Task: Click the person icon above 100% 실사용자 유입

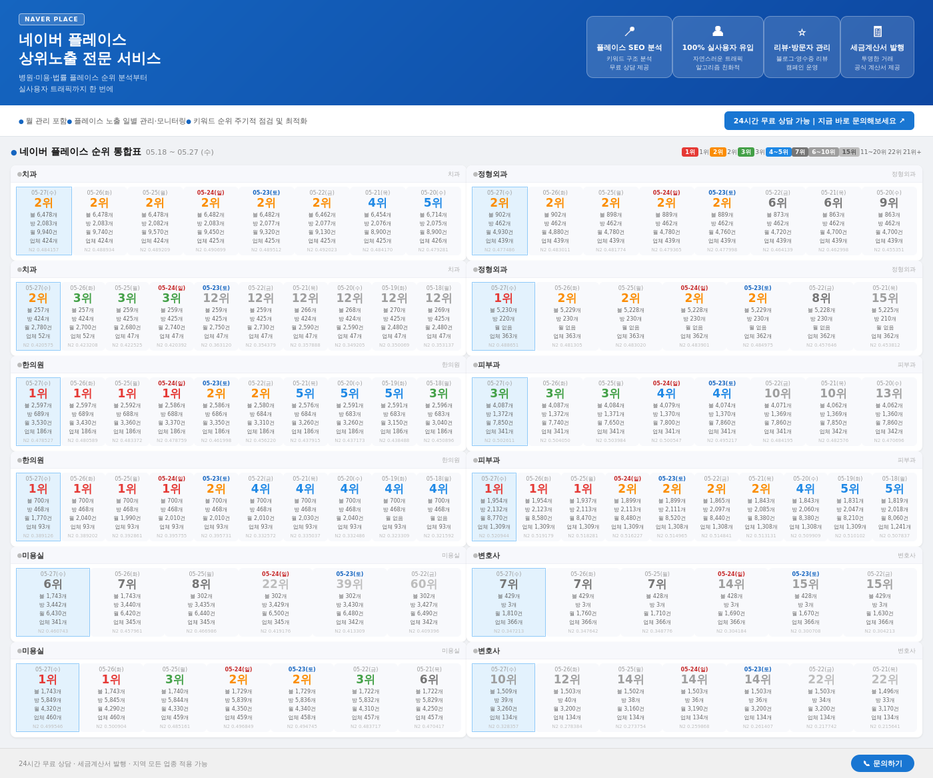Action: tap(718, 31)
